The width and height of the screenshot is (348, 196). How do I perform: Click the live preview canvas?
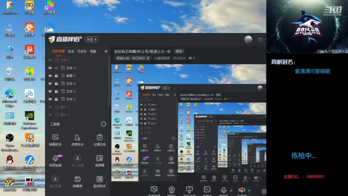[x=189, y=123]
